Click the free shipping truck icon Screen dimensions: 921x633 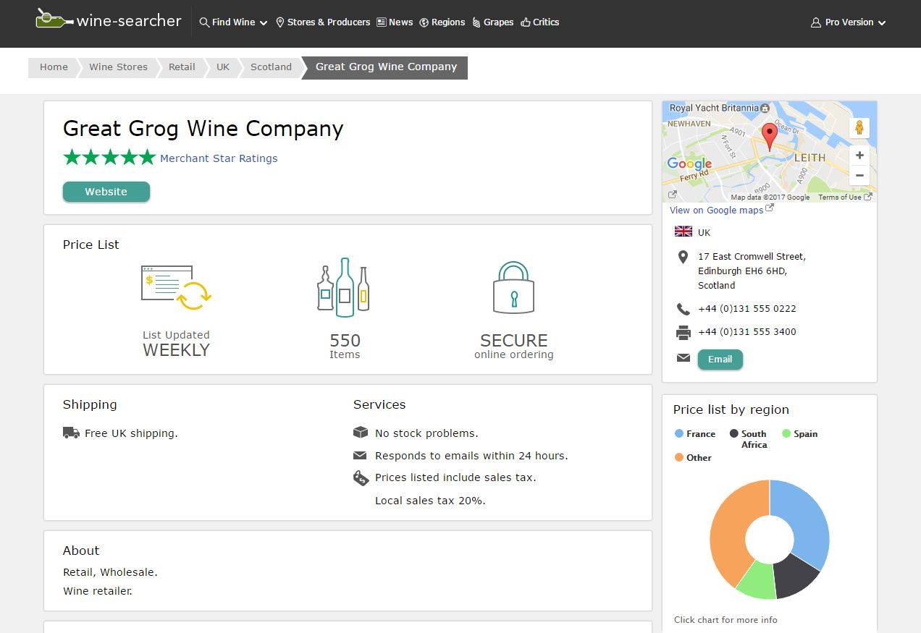coord(71,433)
